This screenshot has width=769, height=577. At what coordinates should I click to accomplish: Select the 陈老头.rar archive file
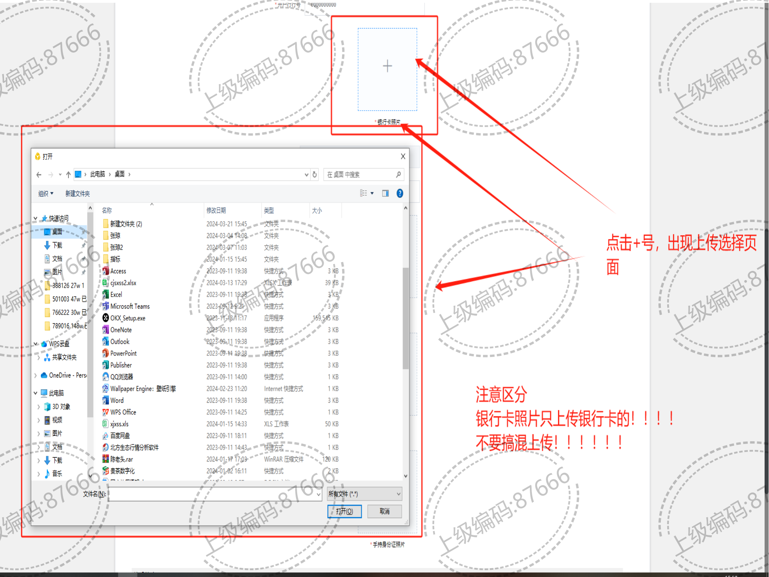(x=121, y=459)
